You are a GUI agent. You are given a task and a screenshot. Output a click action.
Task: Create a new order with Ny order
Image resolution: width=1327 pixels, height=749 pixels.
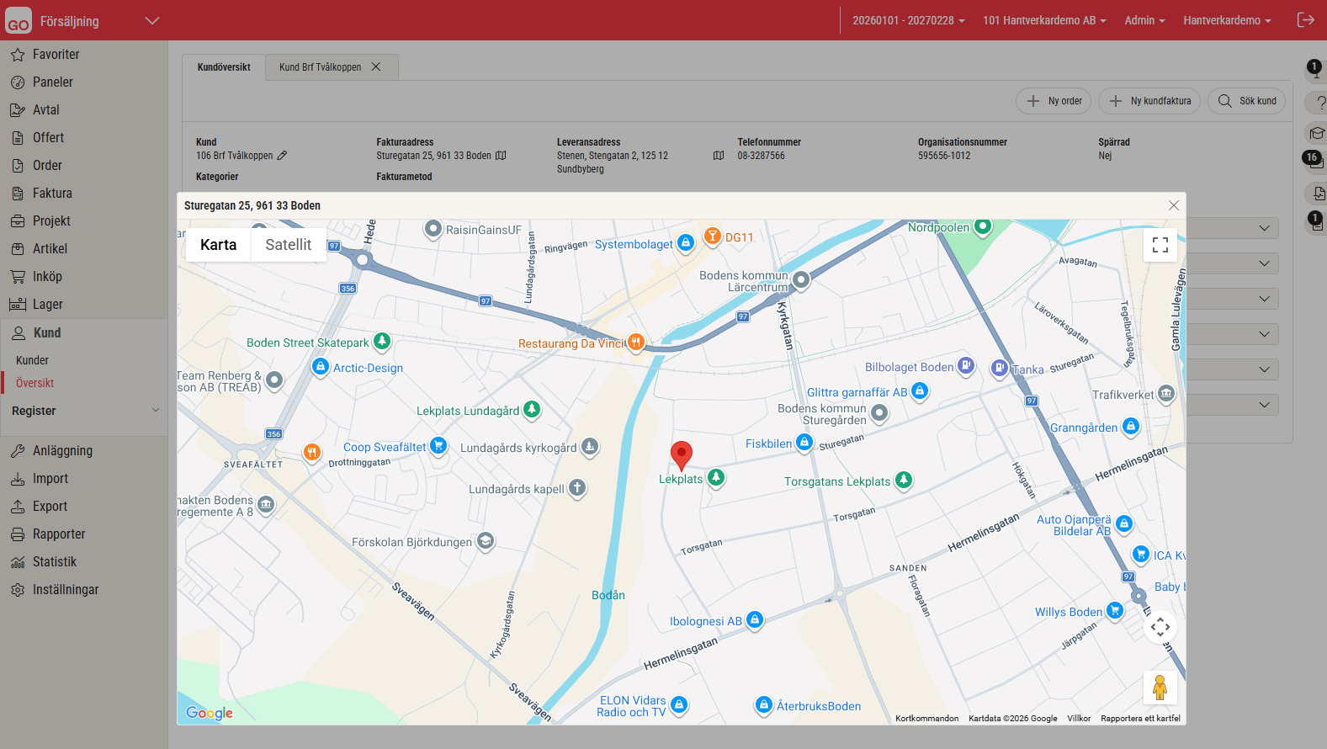(x=1054, y=101)
